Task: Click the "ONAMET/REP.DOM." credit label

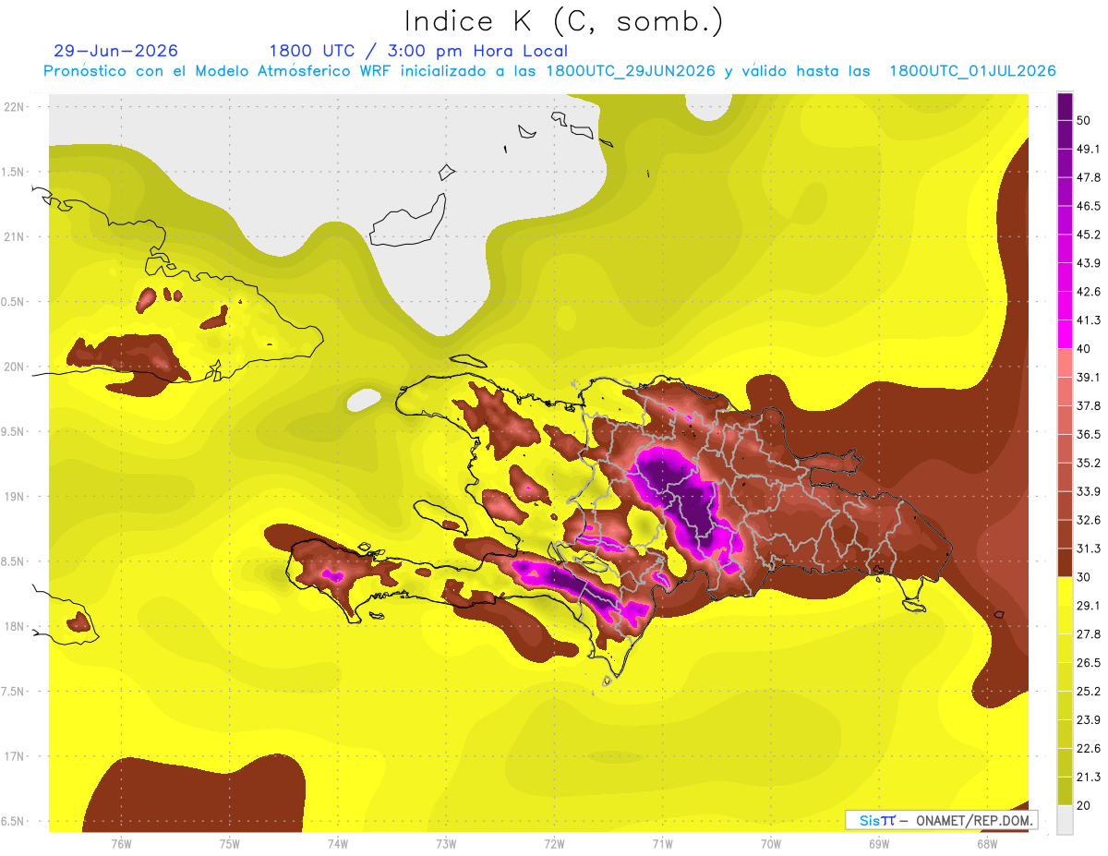Action: [975, 821]
